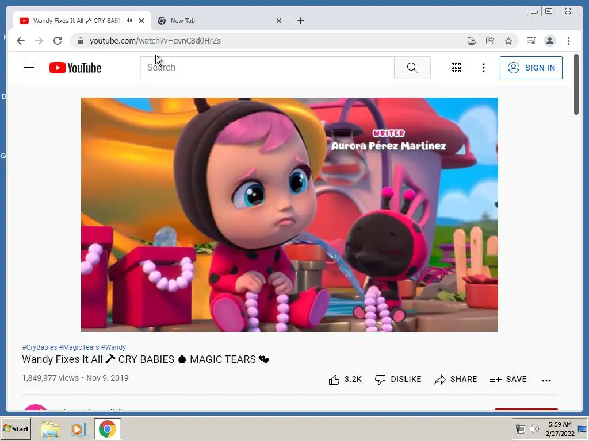Viewport: 589px width, 441px height.
Task: Close the Wandy Fixes It All tab
Action: [141, 21]
